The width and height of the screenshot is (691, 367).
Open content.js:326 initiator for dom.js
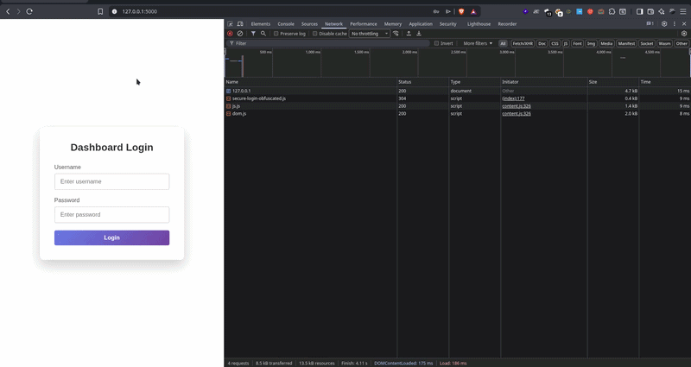click(517, 113)
